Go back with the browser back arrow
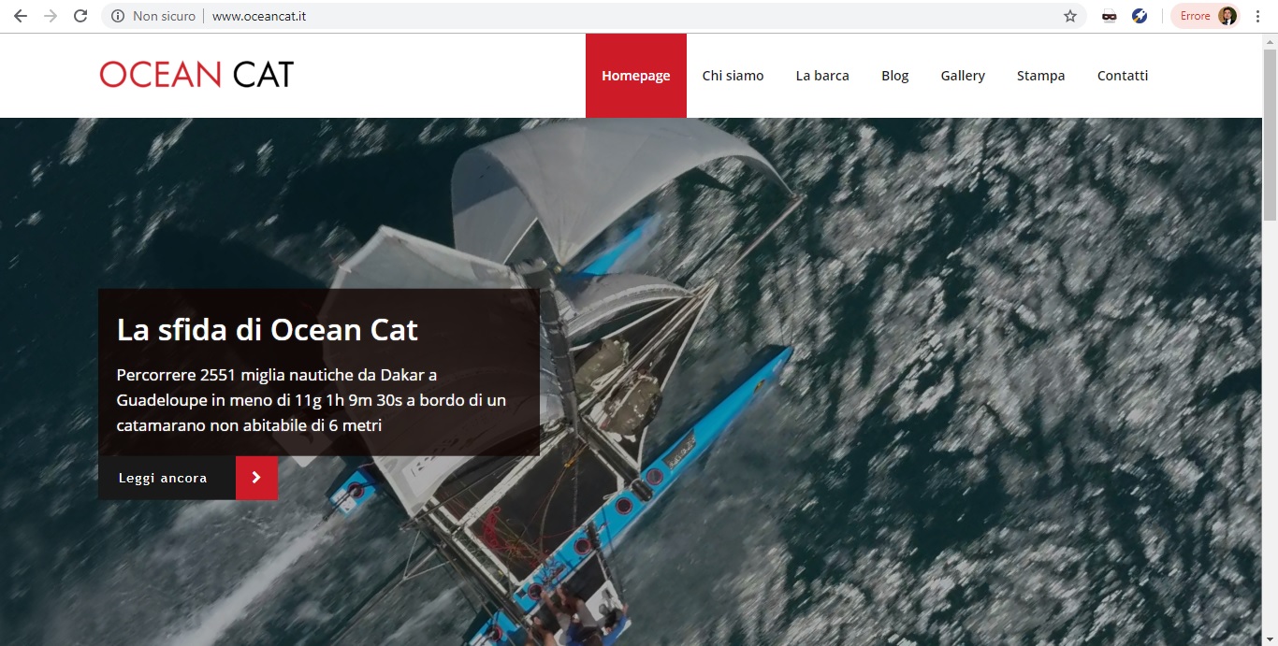This screenshot has height=646, width=1278. 21,16
